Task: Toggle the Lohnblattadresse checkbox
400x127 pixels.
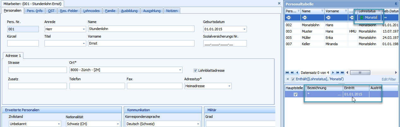Action: pos(195,70)
